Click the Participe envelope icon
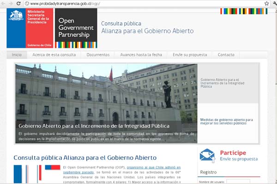277x184 pixels. click(x=207, y=155)
